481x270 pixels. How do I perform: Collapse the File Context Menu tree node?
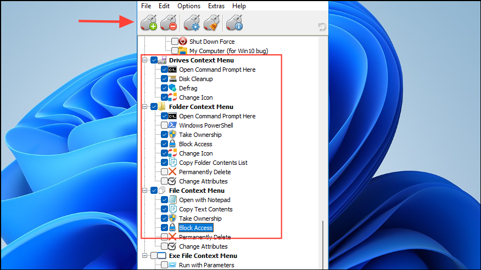(145, 191)
